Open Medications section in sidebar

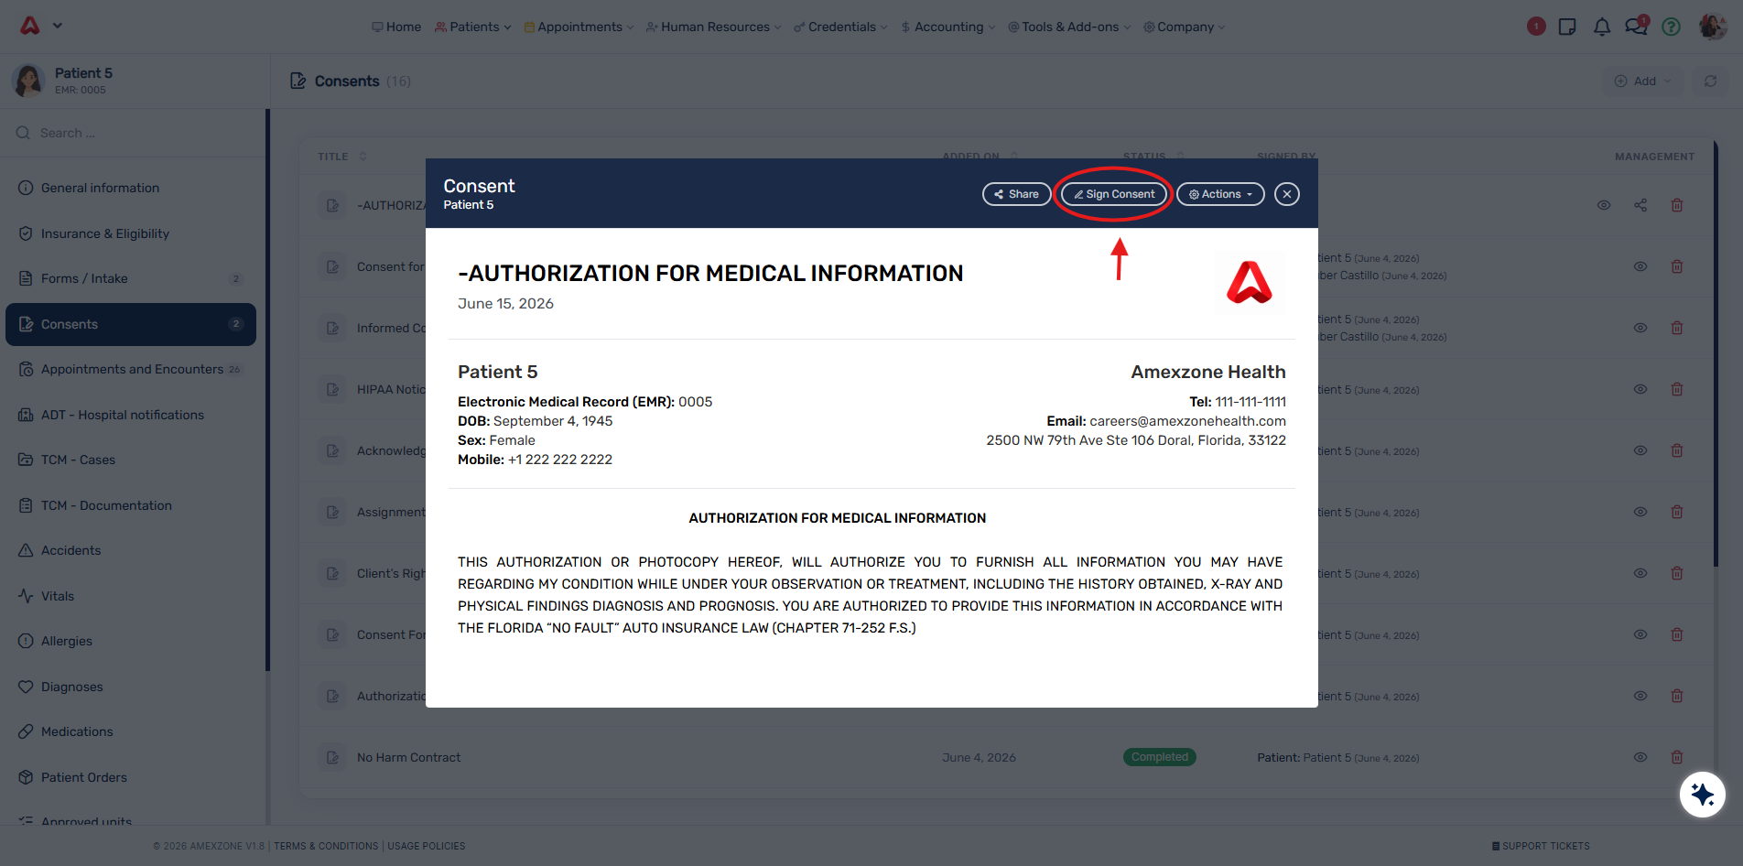click(131, 731)
